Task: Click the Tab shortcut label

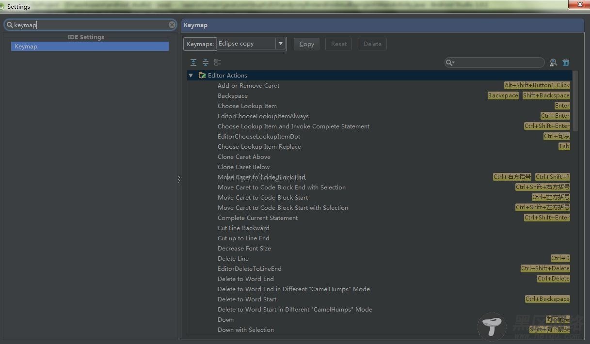Action: click(x=564, y=146)
